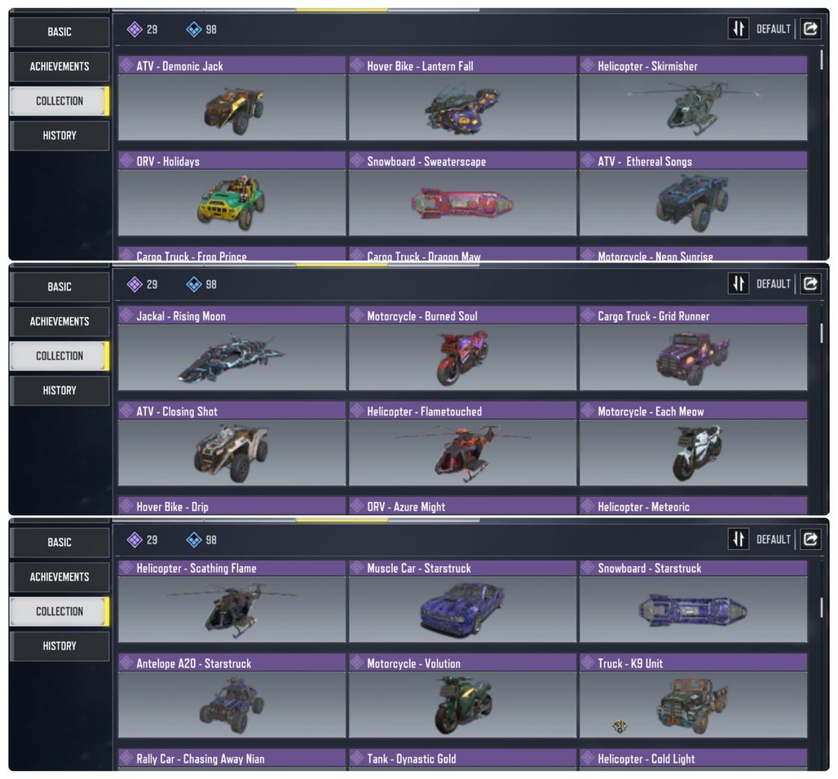Click diamond icon beside ATV - Demonic Jack title
Screen dimensions: 838x779
(x=126, y=65)
